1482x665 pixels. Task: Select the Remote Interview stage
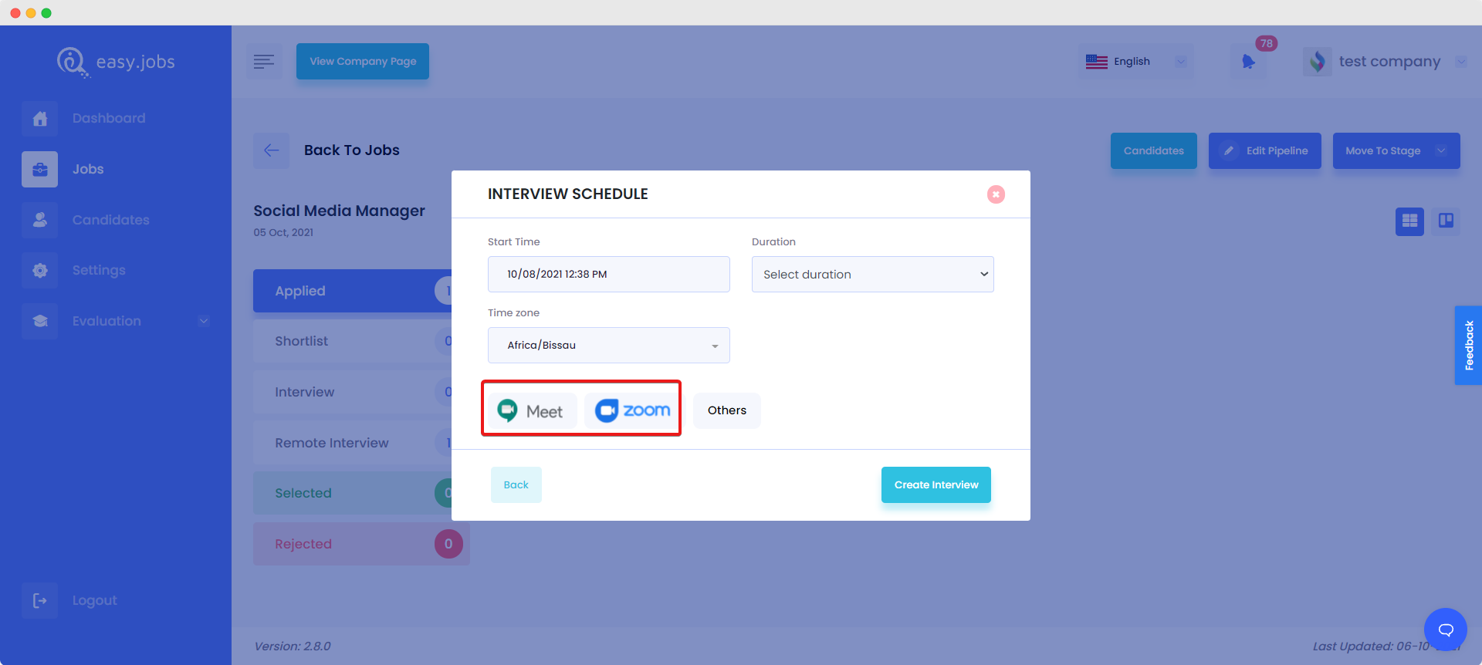(352, 443)
